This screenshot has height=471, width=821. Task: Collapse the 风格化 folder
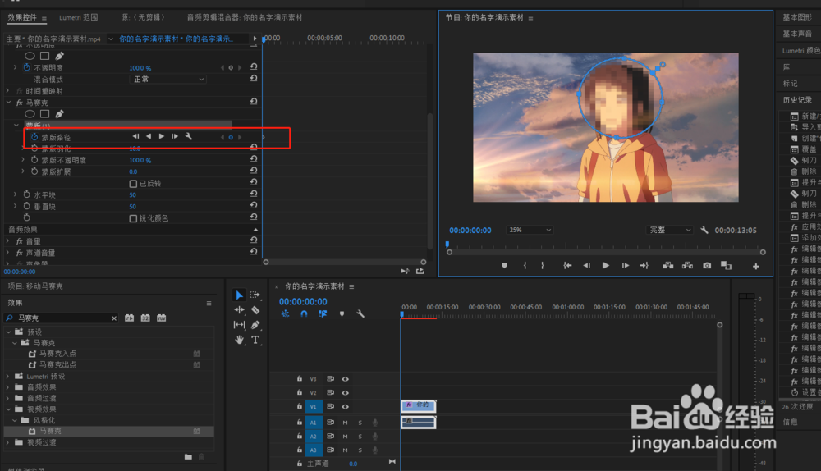coord(14,420)
